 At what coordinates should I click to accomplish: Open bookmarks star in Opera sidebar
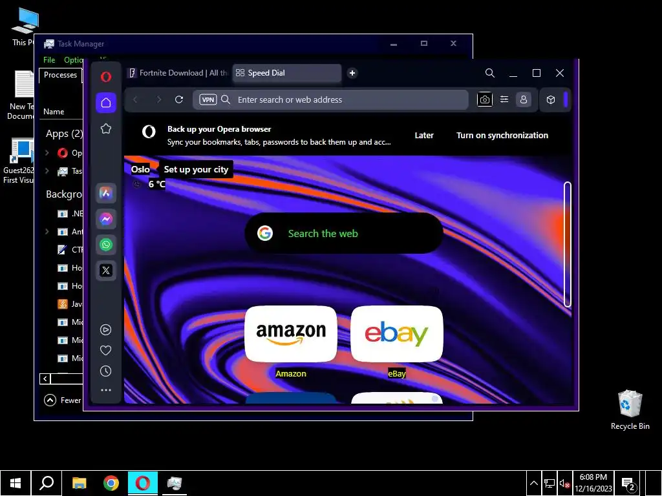click(x=106, y=129)
